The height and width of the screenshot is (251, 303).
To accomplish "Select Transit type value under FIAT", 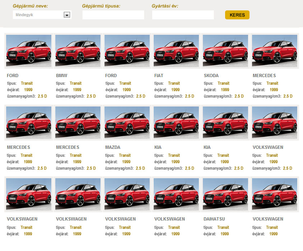I will coord(174,83).
